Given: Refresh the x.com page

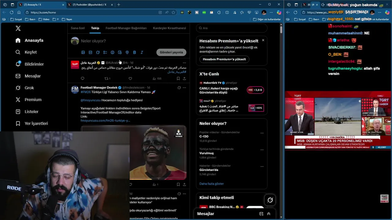Looking at the screenshot, I should [x=12, y=13].
